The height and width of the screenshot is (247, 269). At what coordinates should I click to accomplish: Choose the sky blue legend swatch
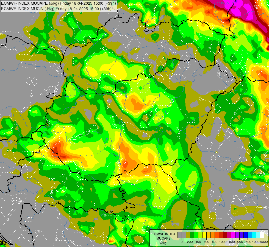[250, 235]
